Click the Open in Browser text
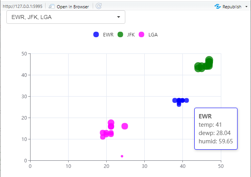251x177 pixels. pyautogui.click(x=73, y=7)
